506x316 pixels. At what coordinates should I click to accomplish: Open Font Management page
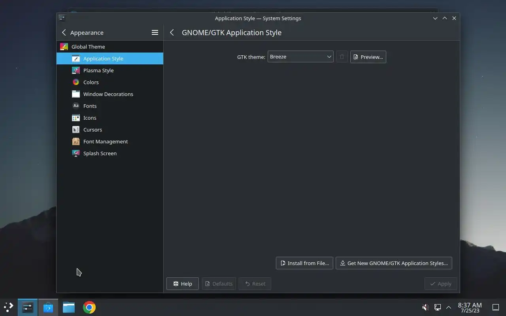(110, 141)
